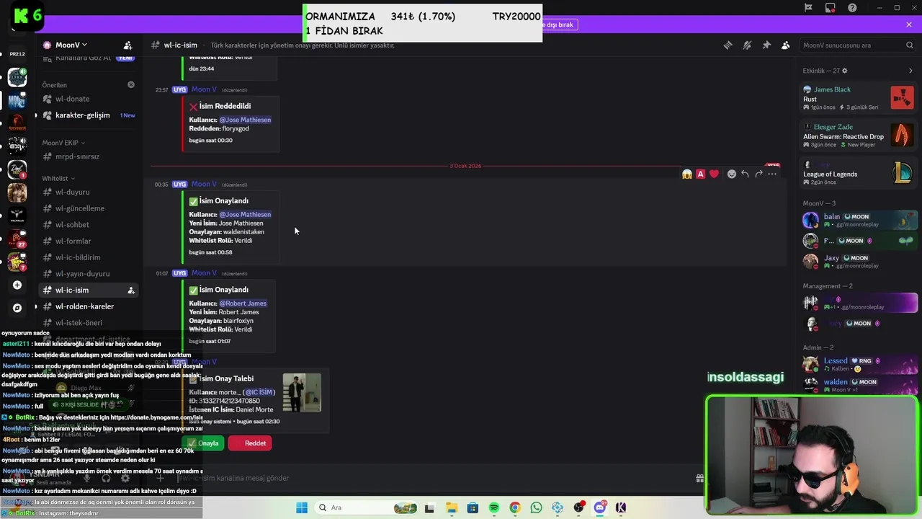This screenshot has width=922, height=519.
Task: Collapse the Whitelist category
Action: [x=58, y=178]
